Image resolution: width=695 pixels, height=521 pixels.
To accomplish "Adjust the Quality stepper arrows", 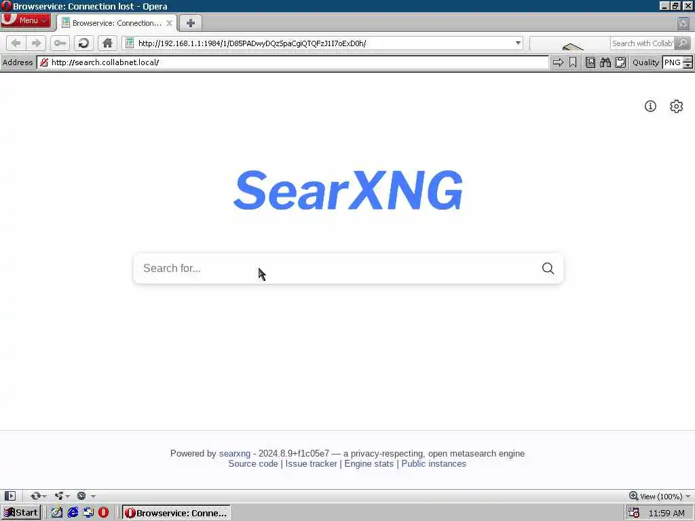I will (x=688, y=62).
